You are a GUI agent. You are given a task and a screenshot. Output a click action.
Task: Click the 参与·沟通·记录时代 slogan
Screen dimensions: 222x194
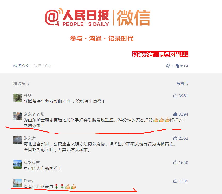102,38
